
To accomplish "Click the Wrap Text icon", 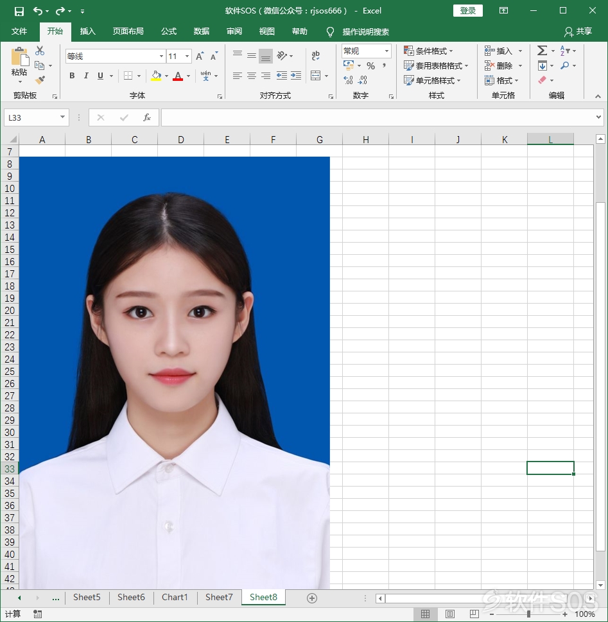I will point(315,56).
